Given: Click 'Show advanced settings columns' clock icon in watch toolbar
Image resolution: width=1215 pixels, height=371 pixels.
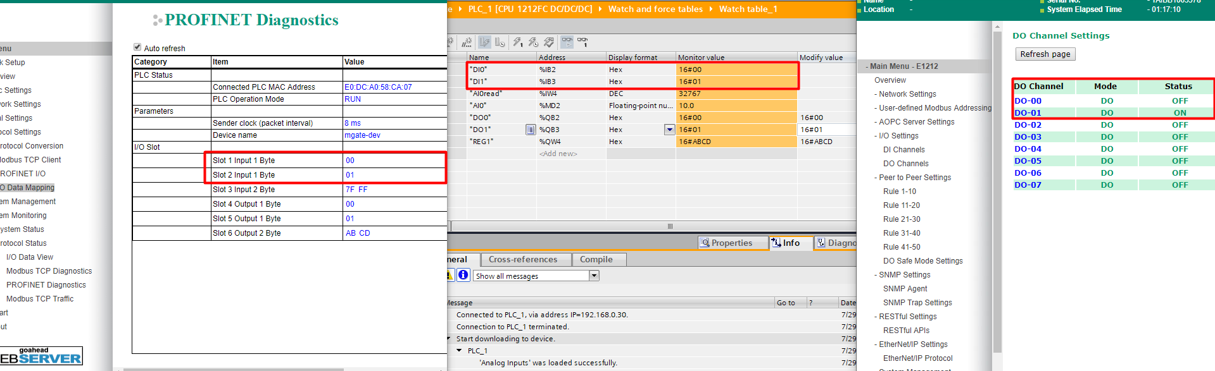Looking at the screenshot, I should pyautogui.click(x=500, y=42).
